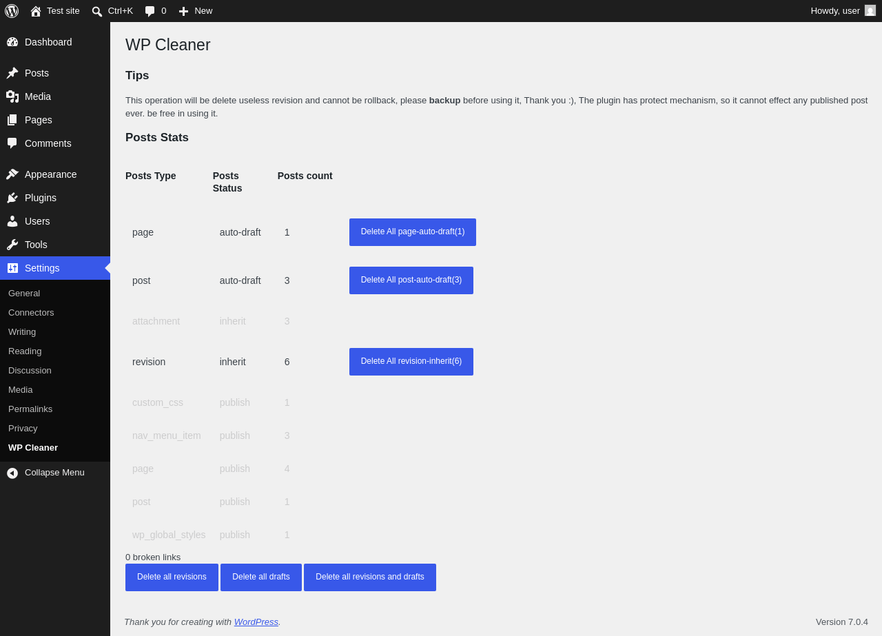The height and width of the screenshot is (636, 882).
Task: Click Delete all drafts button
Action: [261, 577]
